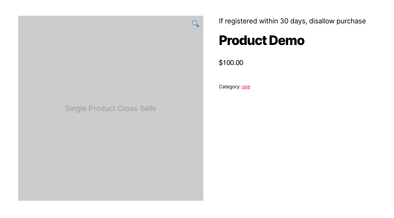The width and height of the screenshot is (394, 218).
Task: Click the word "purchase" ending the notice
Action: click(x=351, y=21)
